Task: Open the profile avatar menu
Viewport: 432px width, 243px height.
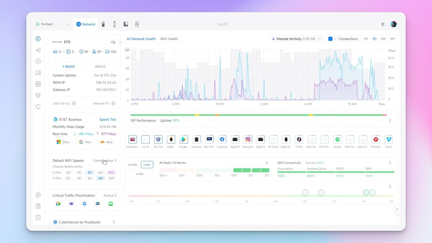Action: click(x=393, y=24)
